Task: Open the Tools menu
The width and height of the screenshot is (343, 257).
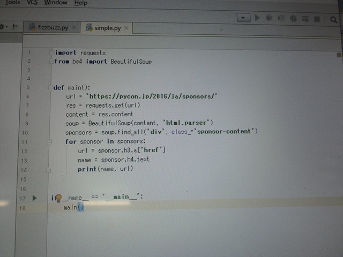Action: tap(12, 2)
